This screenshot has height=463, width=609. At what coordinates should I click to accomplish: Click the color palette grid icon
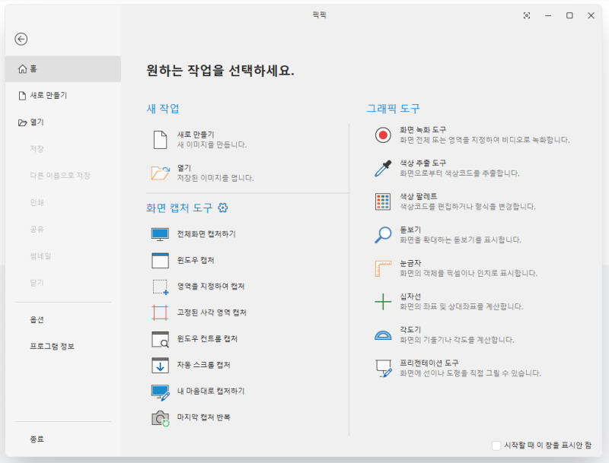click(x=383, y=201)
